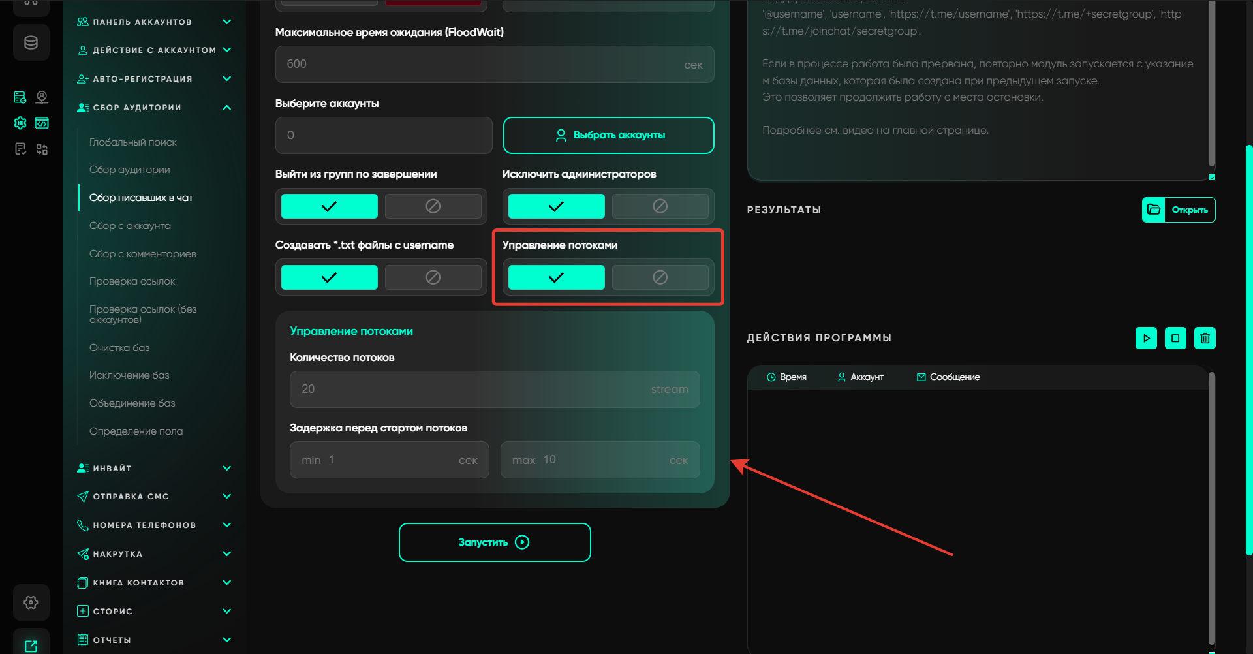Viewport: 1253px width, 654px height.
Task: Click the document checklist icon in left rail
Action: pyautogui.click(x=20, y=149)
